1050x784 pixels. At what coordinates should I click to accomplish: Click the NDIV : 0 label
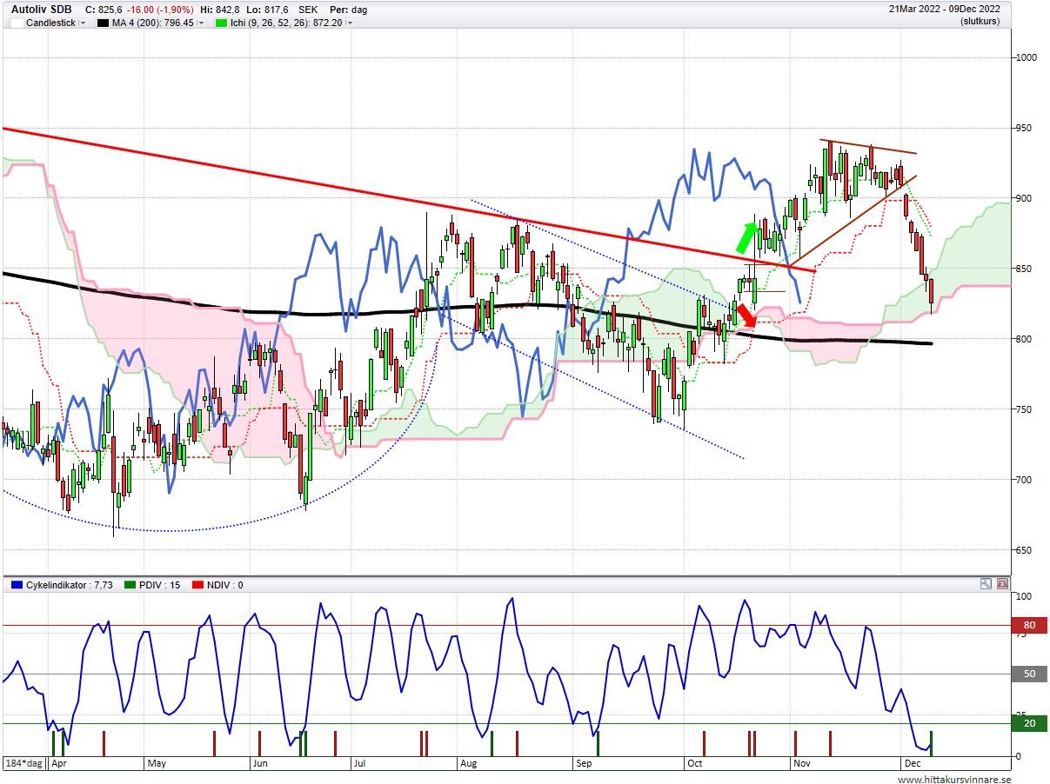pos(224,585)
